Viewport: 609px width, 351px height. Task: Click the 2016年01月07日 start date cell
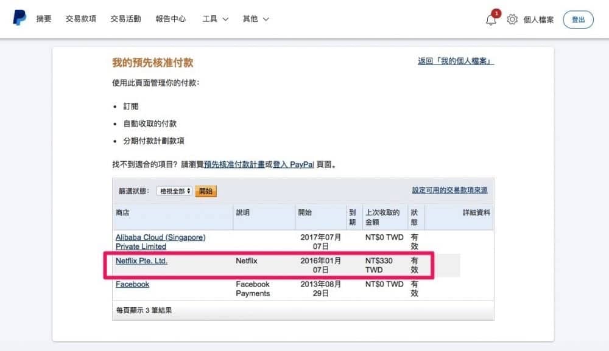coord(320,265)
